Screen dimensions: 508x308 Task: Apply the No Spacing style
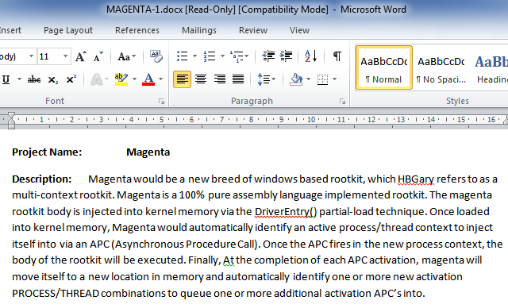click(441, 67)
